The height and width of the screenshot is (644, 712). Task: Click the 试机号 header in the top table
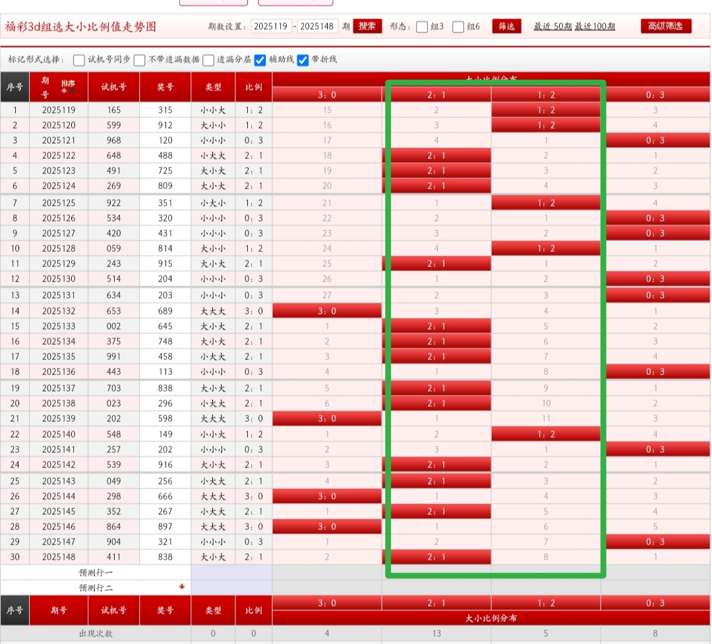coord(114,87)
